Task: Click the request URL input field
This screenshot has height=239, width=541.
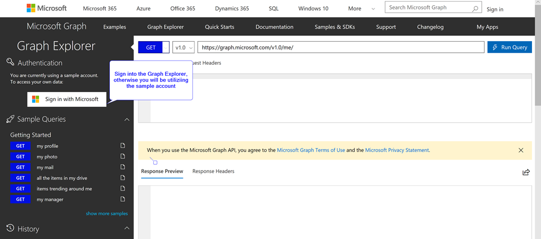Action: (x=341, y=47)
